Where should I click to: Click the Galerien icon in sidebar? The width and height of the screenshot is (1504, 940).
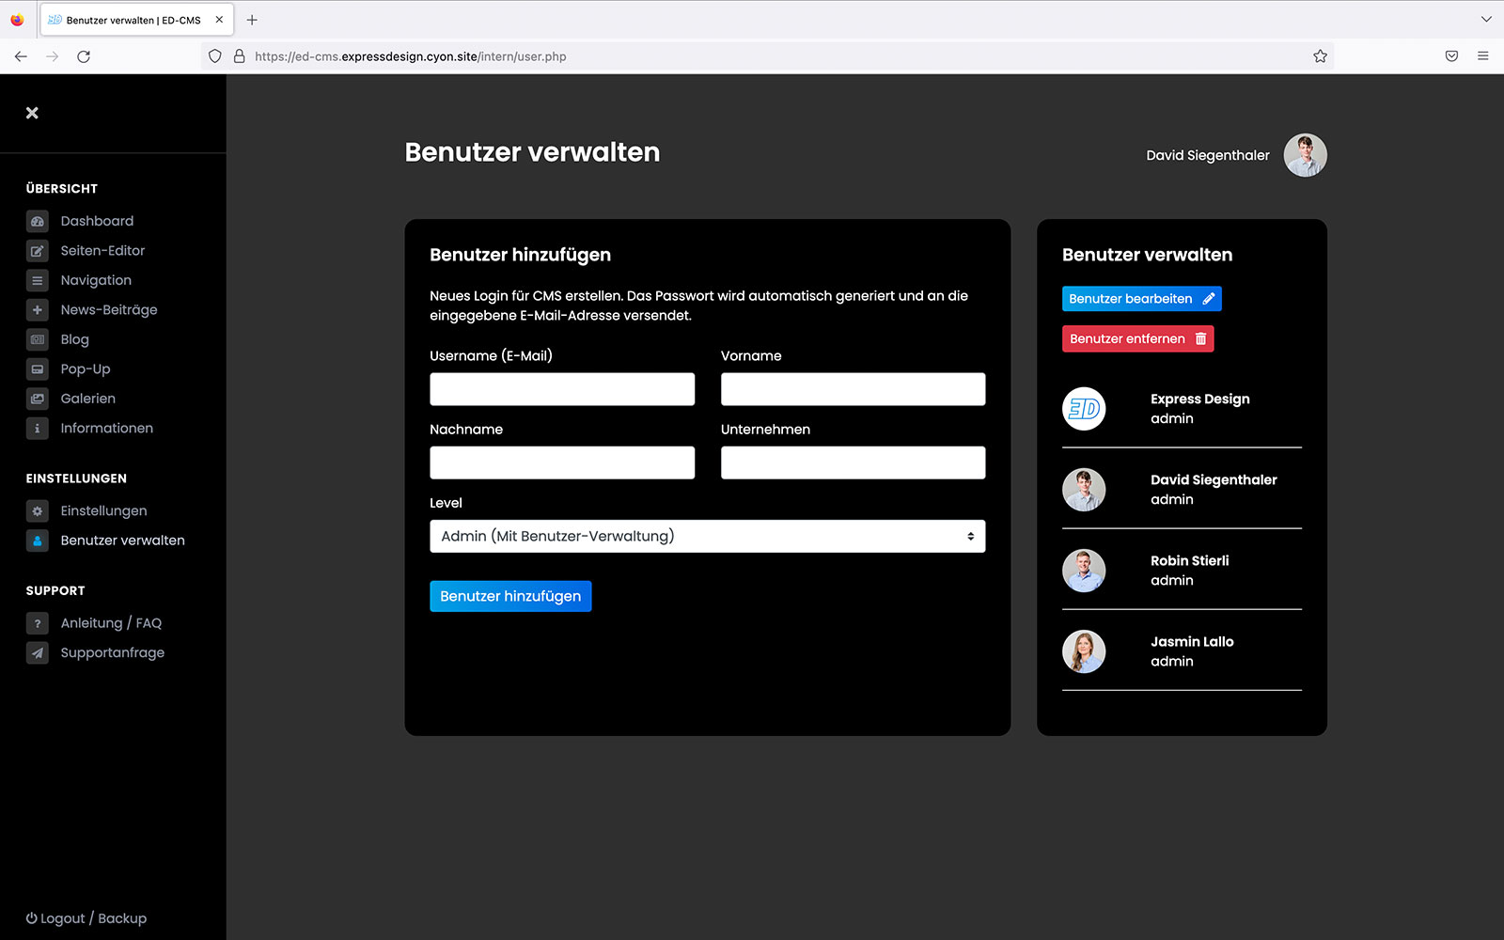click(38, 399)
